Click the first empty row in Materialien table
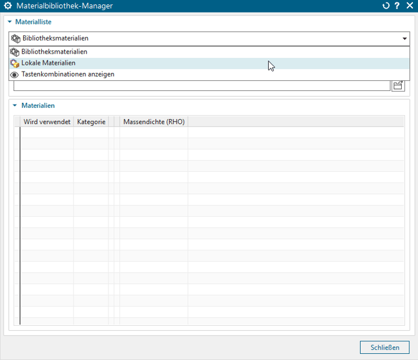Viewport: 418px width, 360px height. [212, 133]
